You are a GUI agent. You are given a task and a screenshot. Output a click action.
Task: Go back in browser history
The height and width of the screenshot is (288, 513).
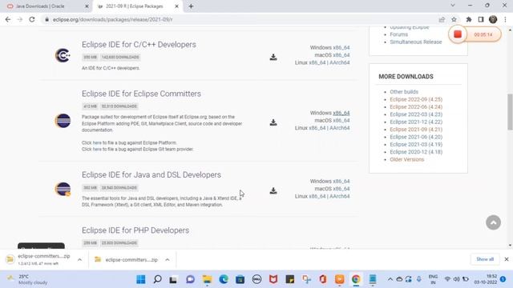(8, 19)
